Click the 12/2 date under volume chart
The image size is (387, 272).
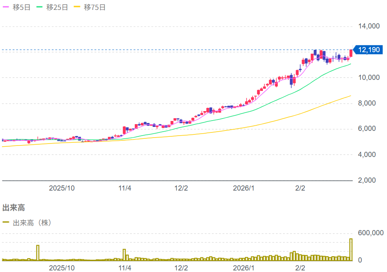[181, 268]
